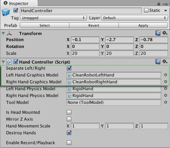
Task: Open Transform component gear settings menu
Action: (x=165, y=33)
